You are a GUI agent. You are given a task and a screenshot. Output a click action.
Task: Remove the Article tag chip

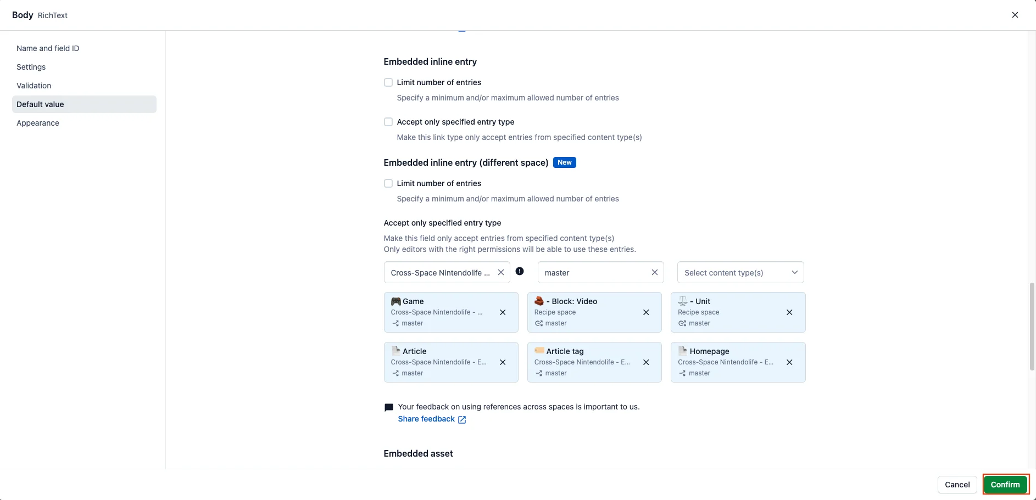click(646, 362)
